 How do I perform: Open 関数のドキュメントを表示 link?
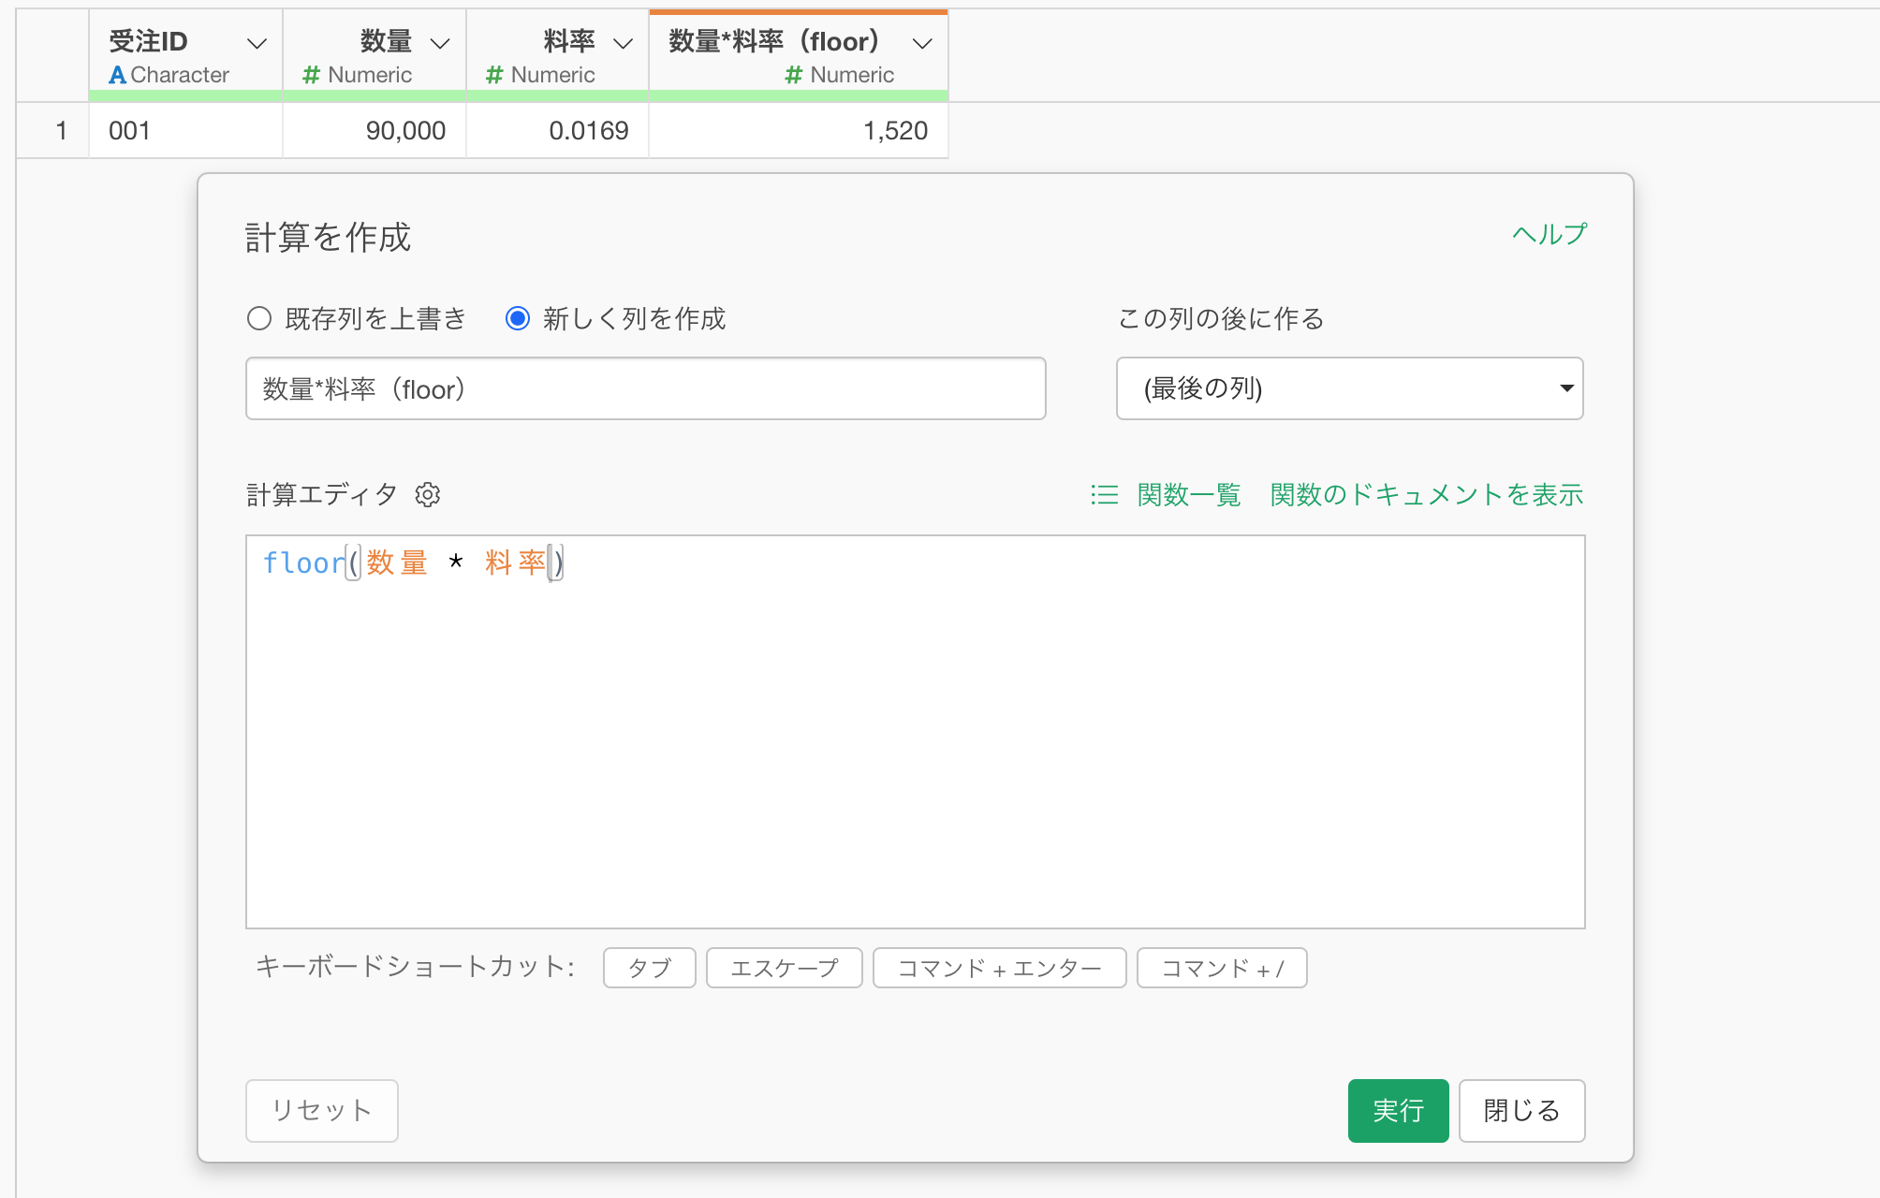coord(1426,494)
